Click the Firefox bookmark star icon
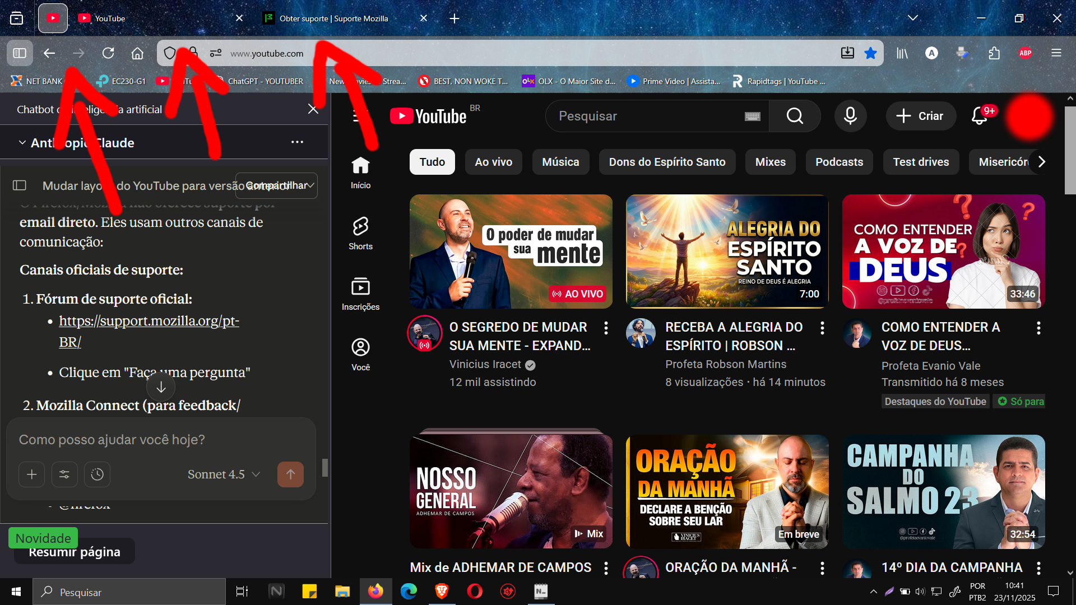The image size is (1076, 605). 870,53
